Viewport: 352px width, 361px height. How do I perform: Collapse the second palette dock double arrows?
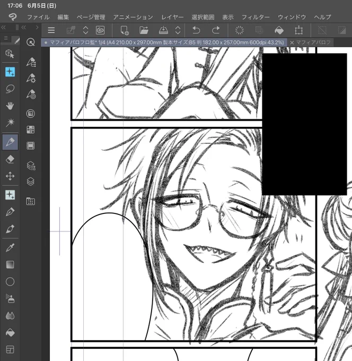point(23,28)
